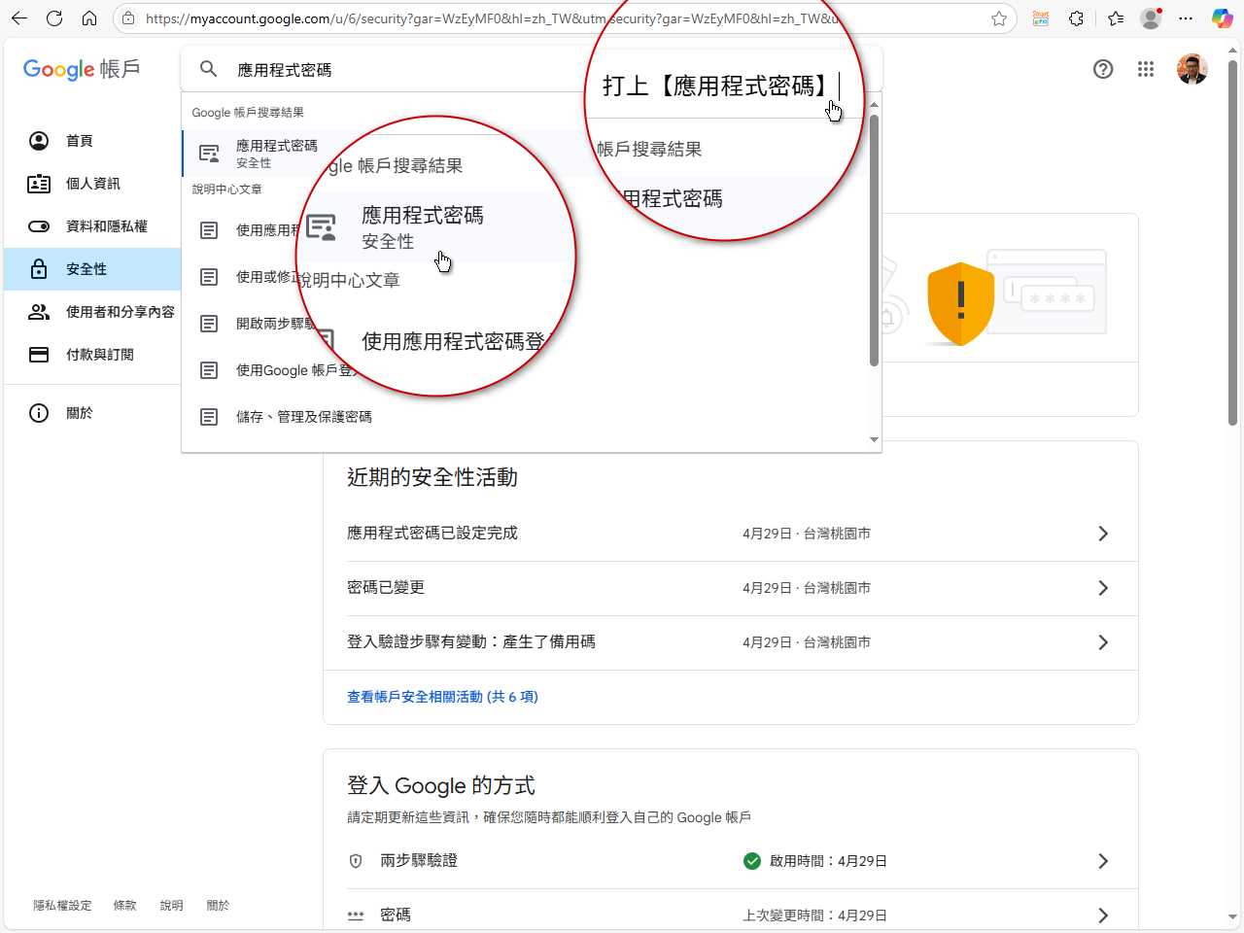Click the 上次變更時間：4月29日 text
Image resolution: width=1244 pixels, height=933 pixels.
point(814,916)
